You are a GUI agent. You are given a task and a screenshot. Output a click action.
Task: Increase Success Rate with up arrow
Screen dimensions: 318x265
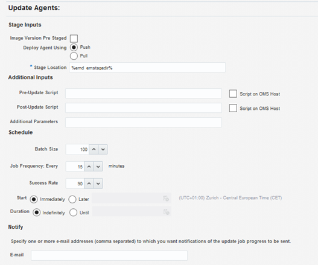click(89, 184)
